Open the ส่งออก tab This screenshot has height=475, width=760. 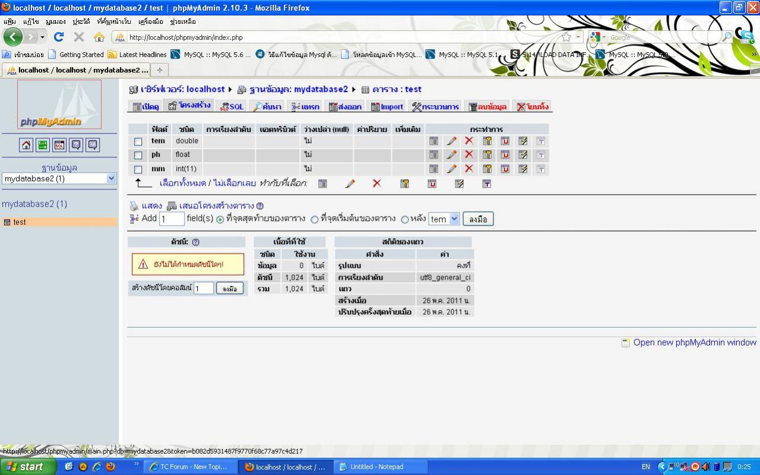[345, 107]
